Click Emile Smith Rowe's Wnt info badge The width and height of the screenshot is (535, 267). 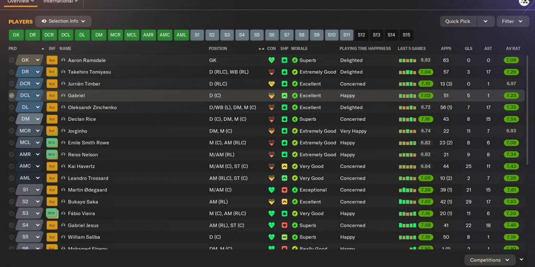click(52, 142)
